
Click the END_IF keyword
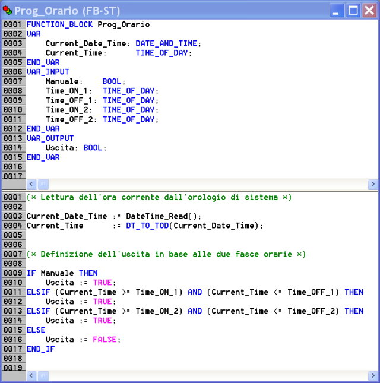pos(40,349)
